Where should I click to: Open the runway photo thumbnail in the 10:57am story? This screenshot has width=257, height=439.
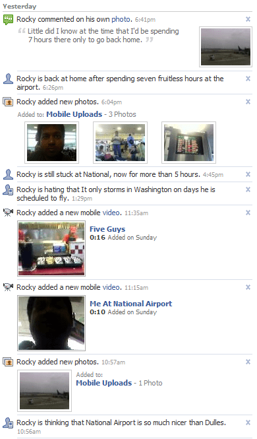click(44, 391)
